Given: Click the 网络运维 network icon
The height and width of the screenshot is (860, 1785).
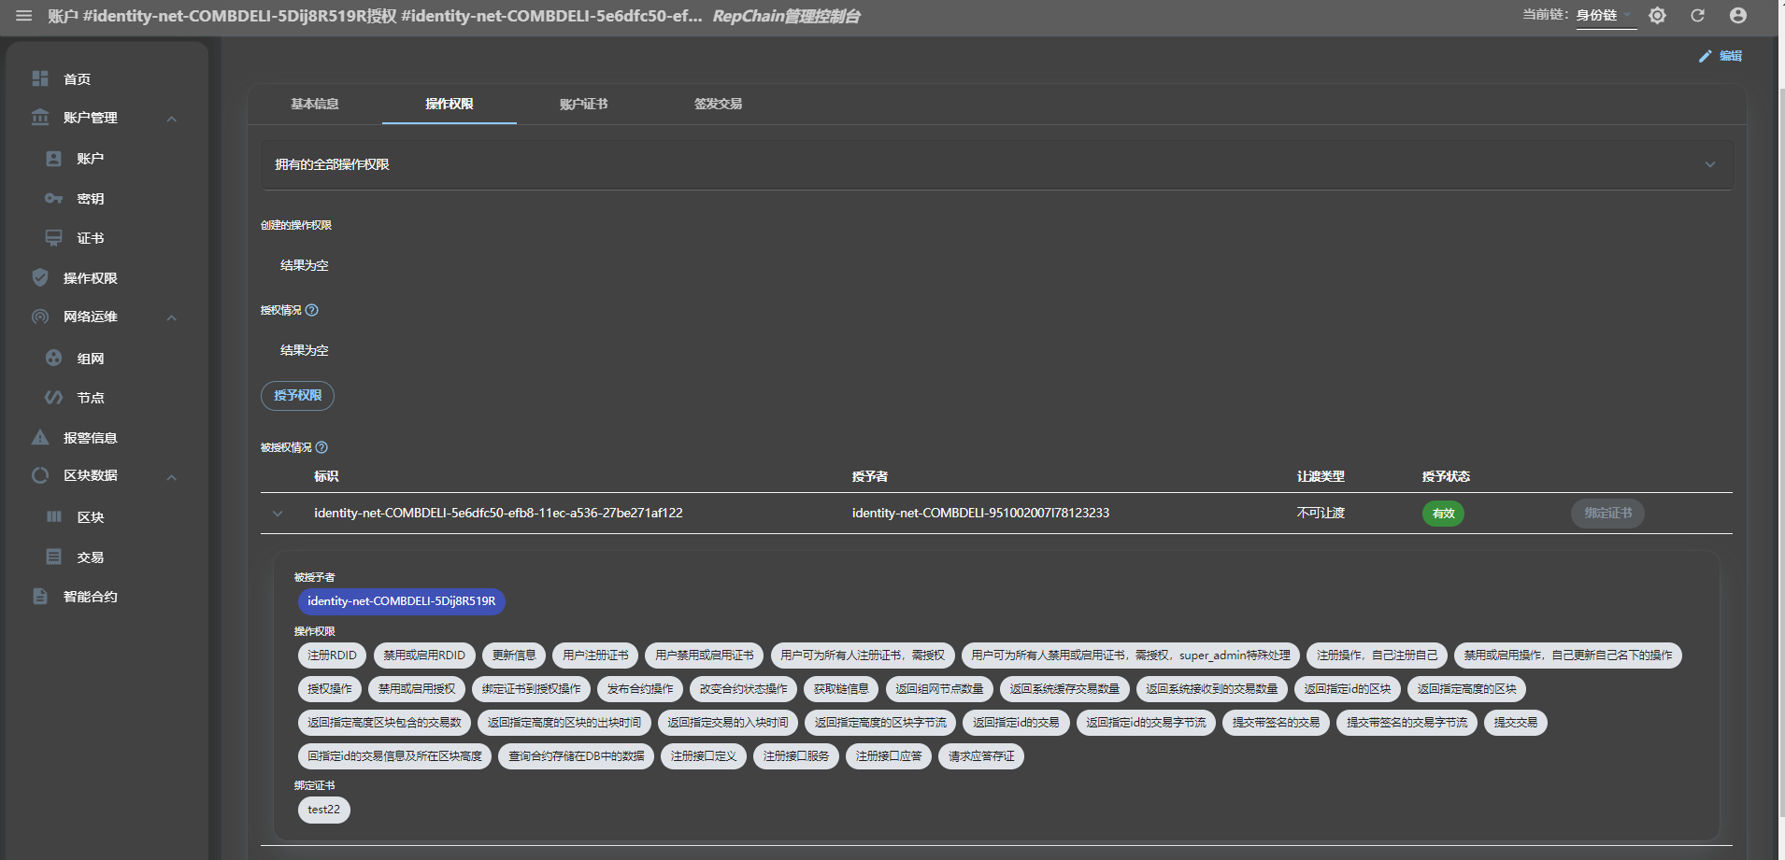Looking at the screenshot, I should (x=40, y=317).
